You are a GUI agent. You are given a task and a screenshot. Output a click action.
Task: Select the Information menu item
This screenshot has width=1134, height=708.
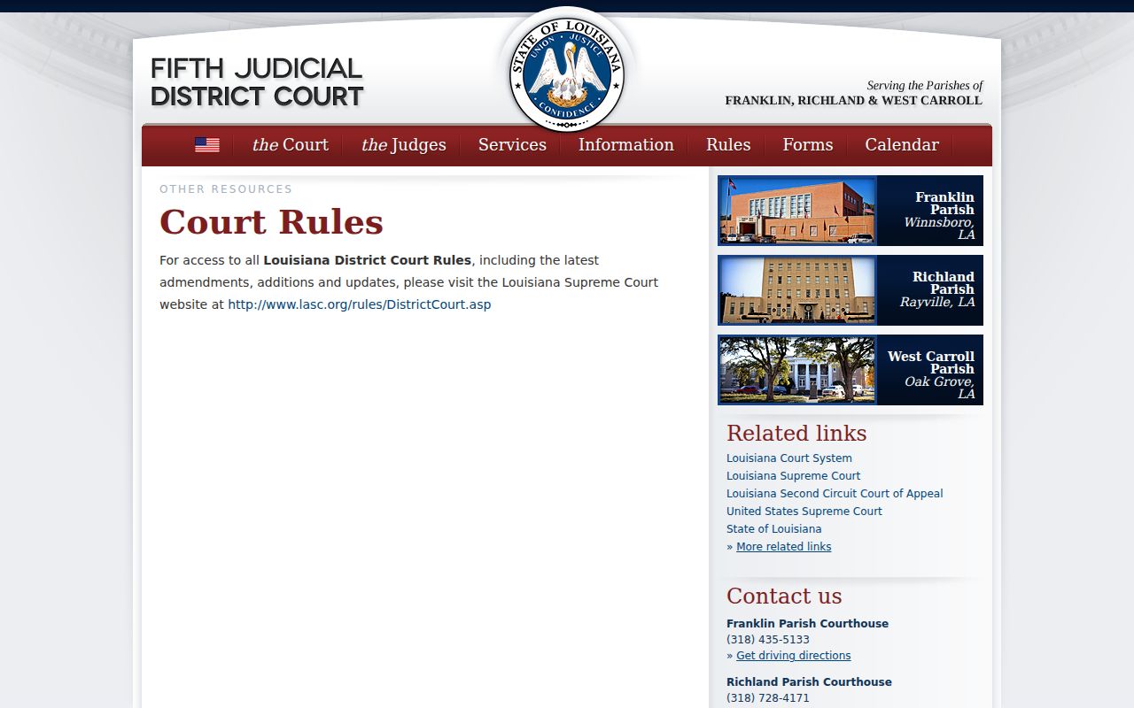(x=625, y=145)
